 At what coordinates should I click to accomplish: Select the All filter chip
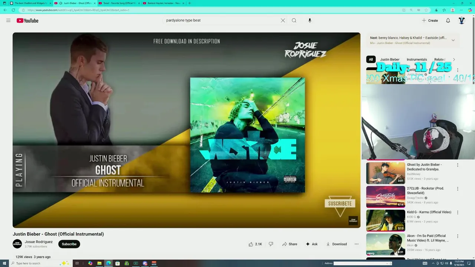[x=371, y=59]
